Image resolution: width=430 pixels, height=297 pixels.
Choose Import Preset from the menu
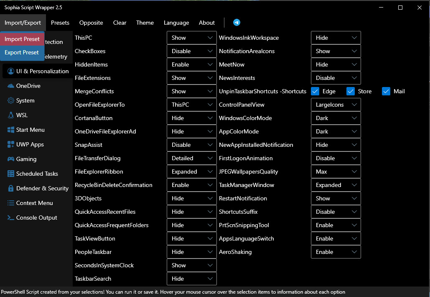coord(22,39)
